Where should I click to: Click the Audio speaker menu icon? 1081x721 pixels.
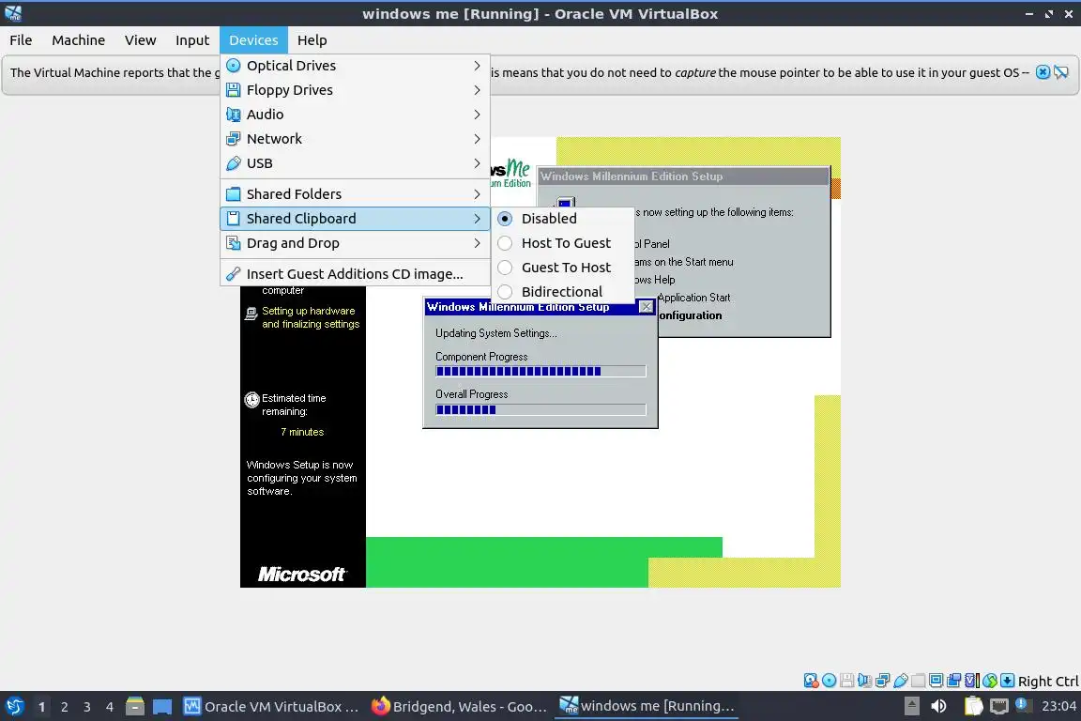(x=234, y=115)
